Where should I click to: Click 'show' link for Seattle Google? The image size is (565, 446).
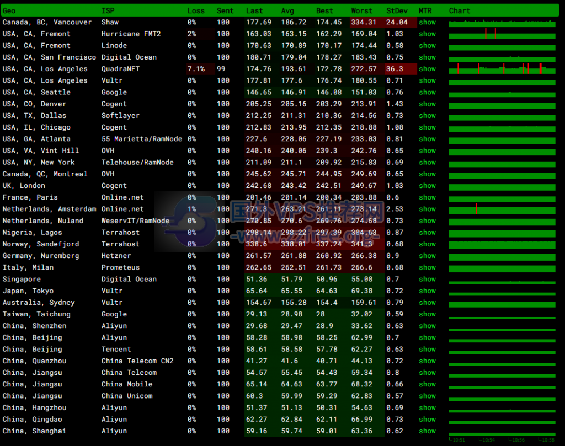[x=428, y=92]
